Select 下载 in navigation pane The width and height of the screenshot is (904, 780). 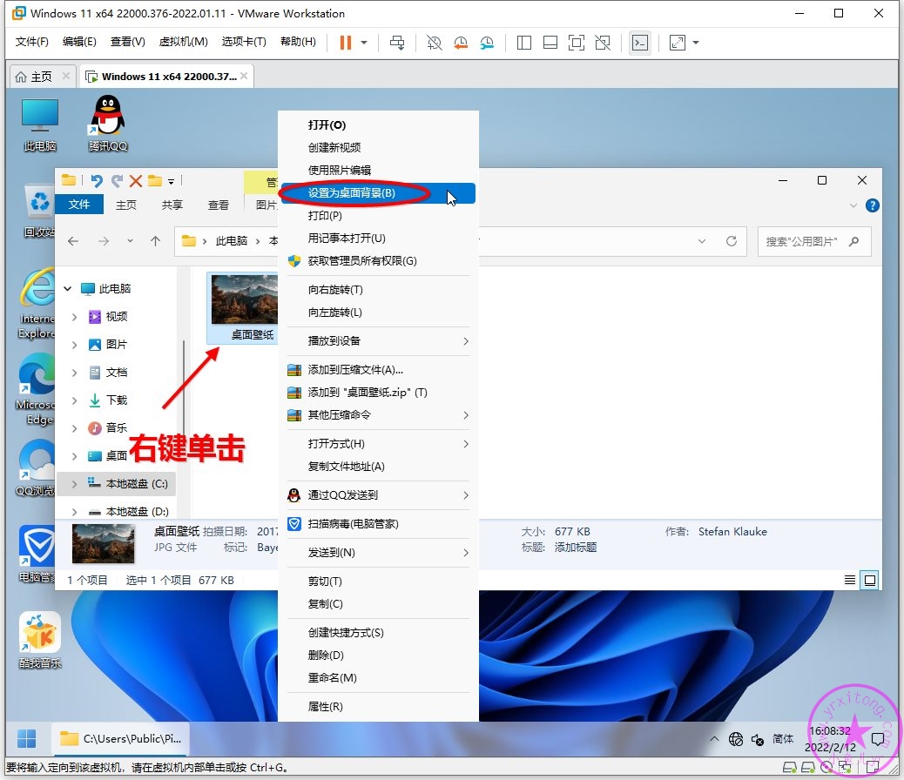coord(117,400)
